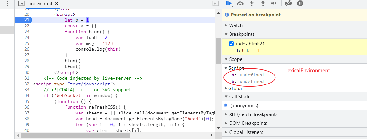Screen dimensions: 367x139
Task: Click the 'Paused on breakpoint' banner
Action: 295,15
